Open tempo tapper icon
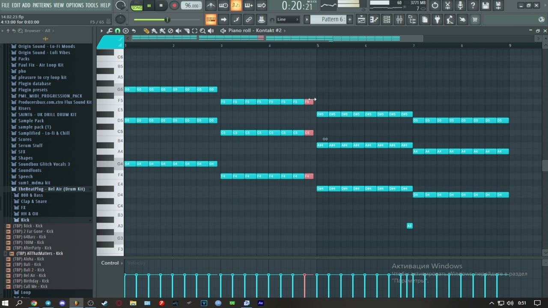The height and width of the screenshot is (308, 548). click(x=450, y=19)
